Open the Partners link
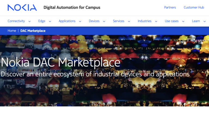Viewport: 209px width, 120px height. click(x=170, y=7)
